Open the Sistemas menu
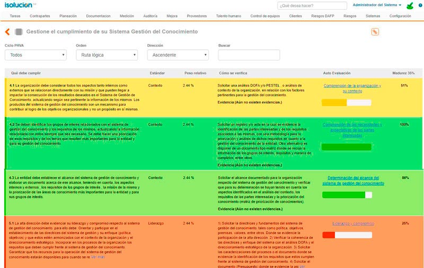 (x=373, y=16)
